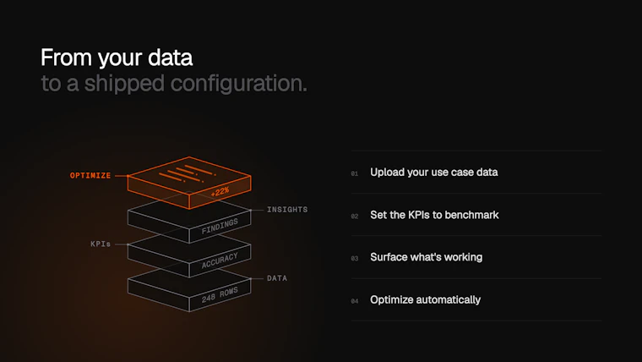The width and height of the screenshot is (642, 362).
Task: Open step Set the KPIs to benchmark
Action: [476, 215]
